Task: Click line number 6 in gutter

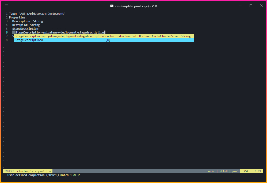Action: click(7, 32)
